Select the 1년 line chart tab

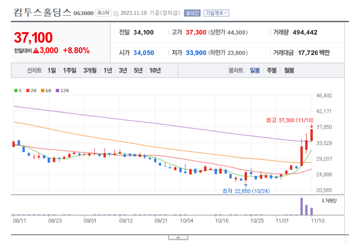tap(108, 71)
